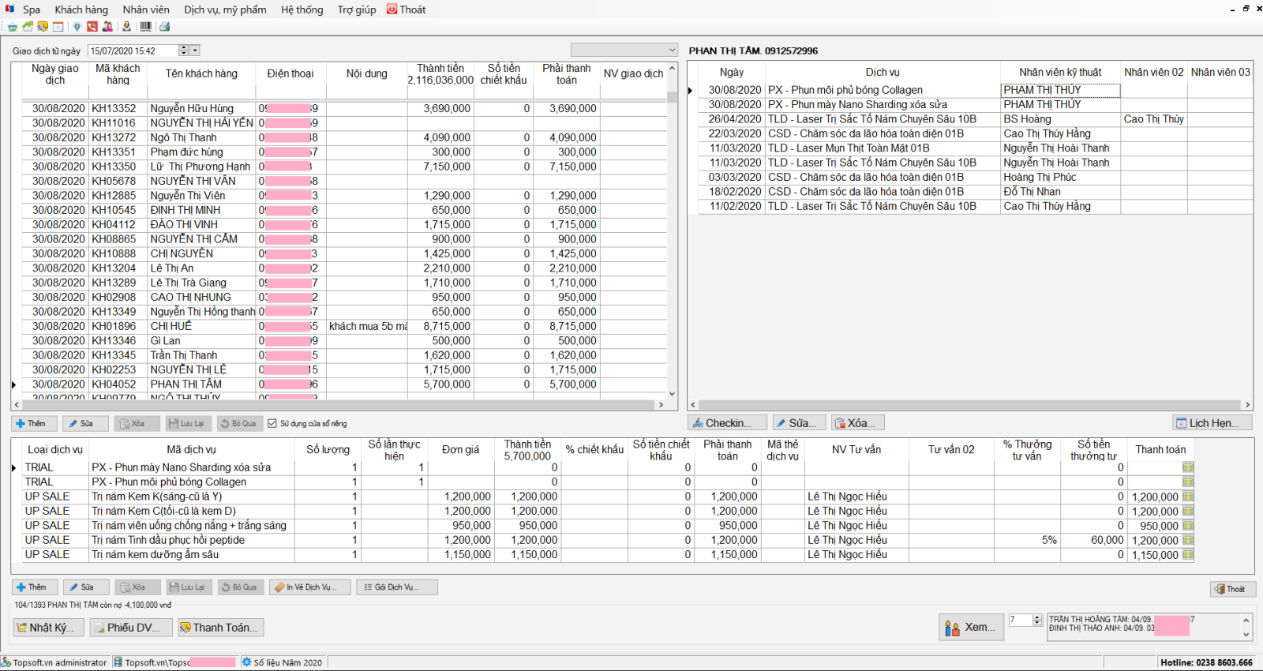Open the Lịch Hẹn... appointment button
1263x671 pixels.
point(1212,423)
